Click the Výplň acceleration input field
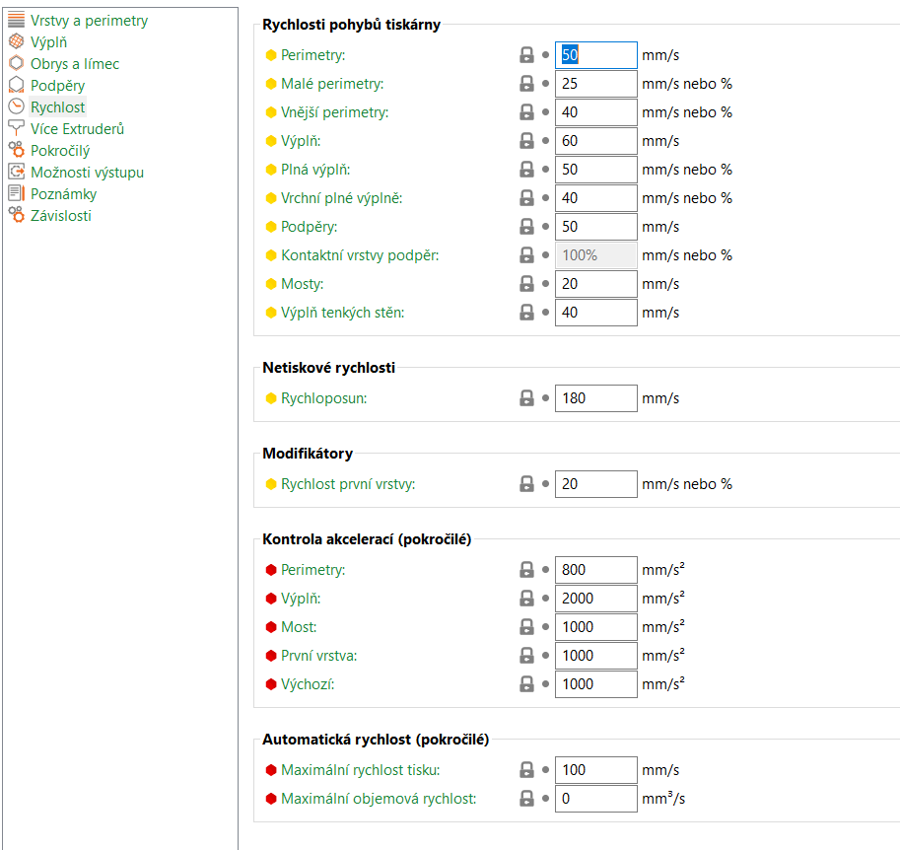900x850 pixels. coord(595,599)
